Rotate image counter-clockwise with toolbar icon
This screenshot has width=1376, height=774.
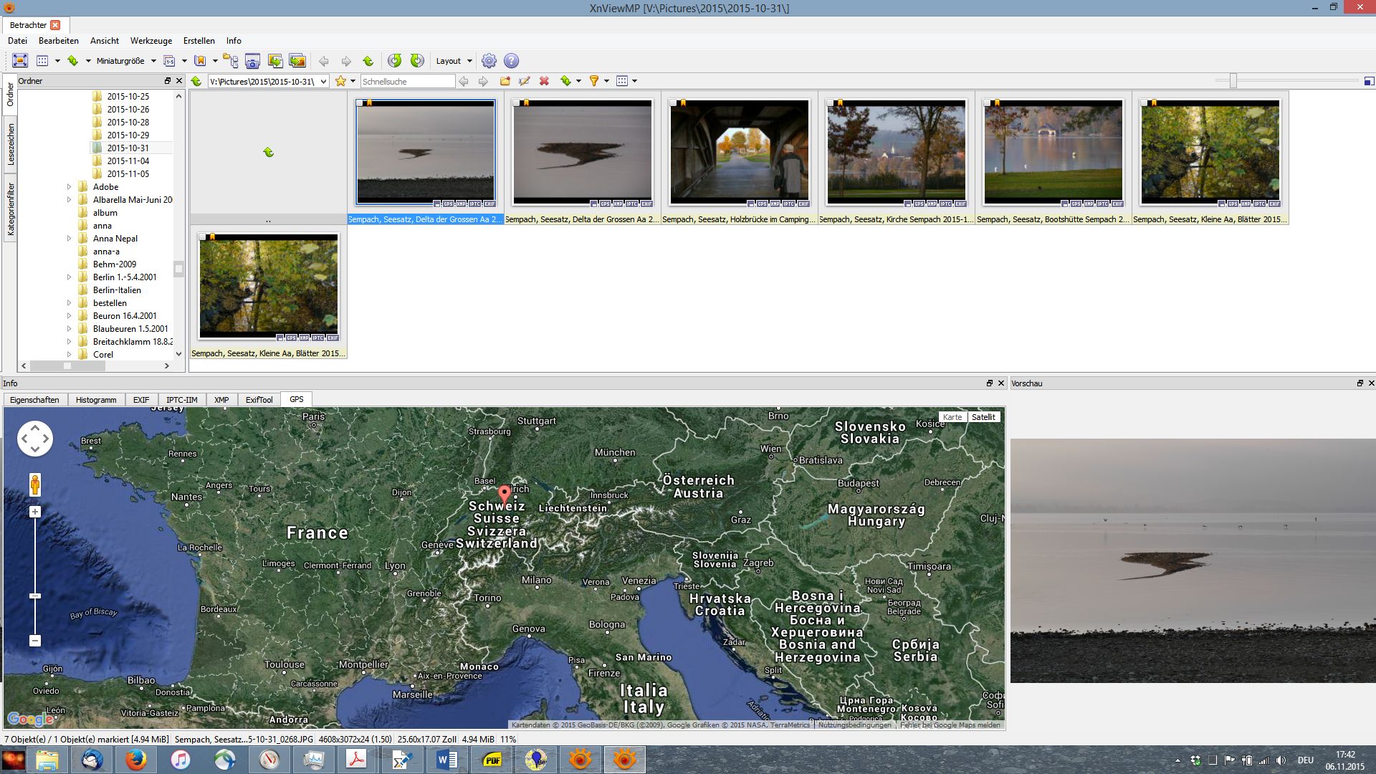click(394, 61)
